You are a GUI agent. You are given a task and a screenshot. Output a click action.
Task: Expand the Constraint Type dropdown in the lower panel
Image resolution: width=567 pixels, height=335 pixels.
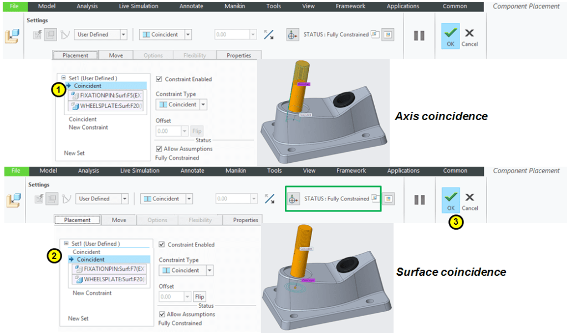click(x=210, y=270)
